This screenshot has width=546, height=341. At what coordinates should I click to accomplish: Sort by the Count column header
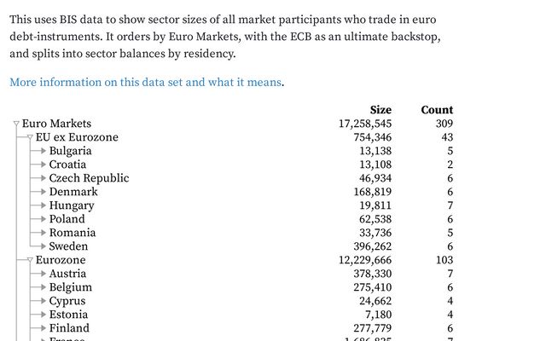click(x=437, y=110)
